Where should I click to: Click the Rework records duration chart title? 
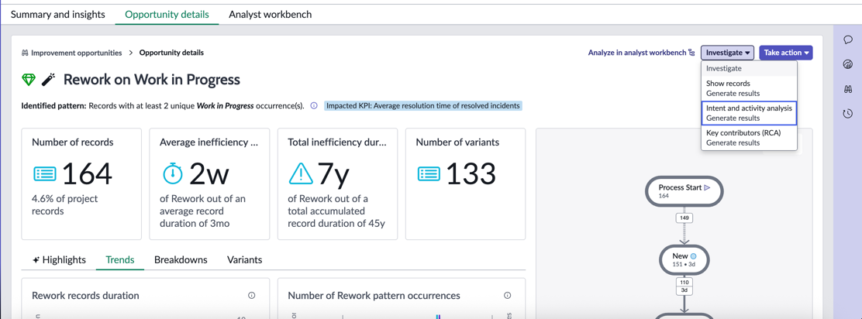pyautogui.click(x=86, y=296)
